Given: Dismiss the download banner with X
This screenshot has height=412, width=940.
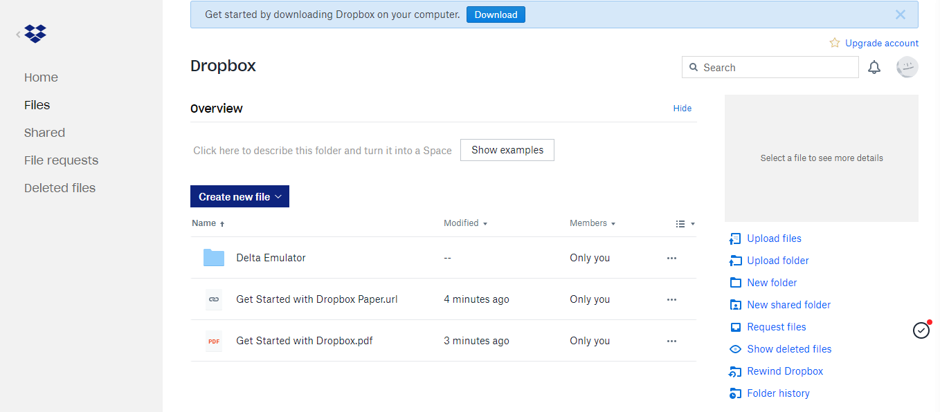Looking at the screenshot, I should tap(900, 15).
